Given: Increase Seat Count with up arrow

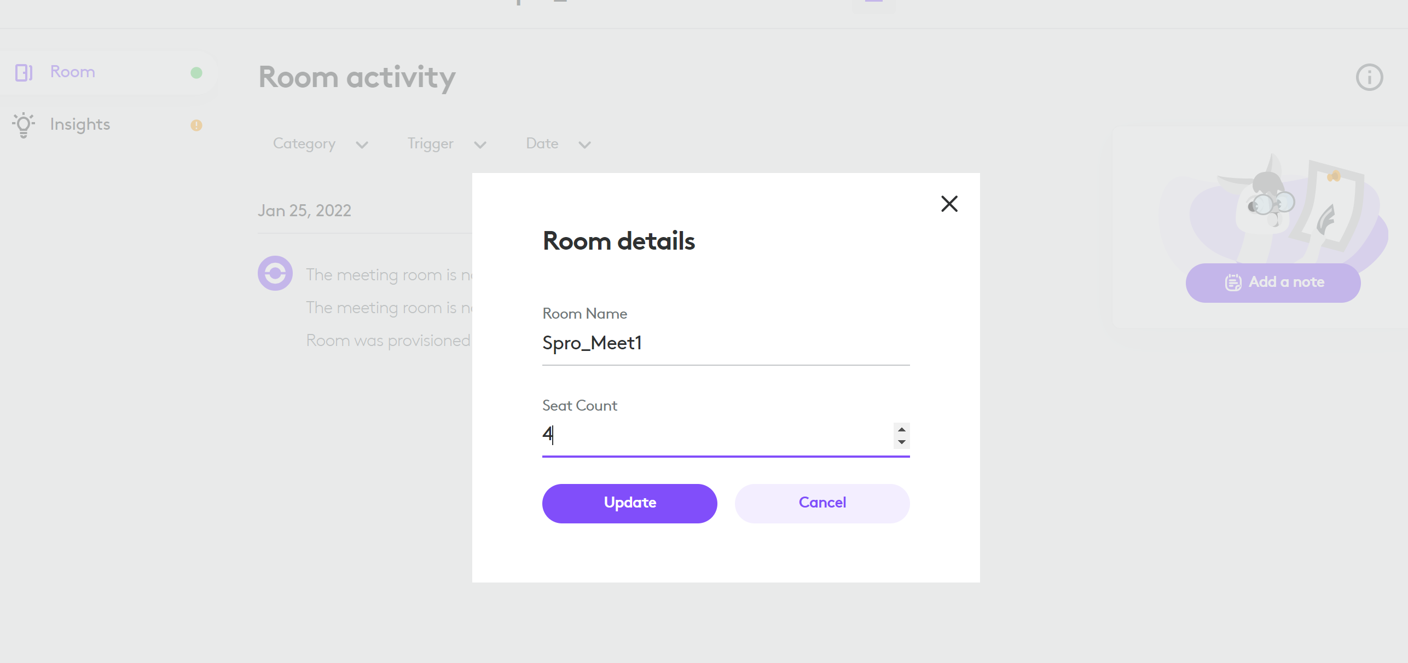Looking at the screenshot, I should click(x=901, y=429).
